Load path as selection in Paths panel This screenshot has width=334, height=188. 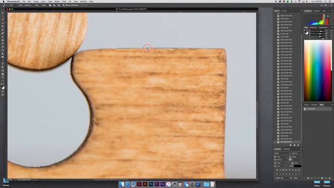tap(315, 178)
